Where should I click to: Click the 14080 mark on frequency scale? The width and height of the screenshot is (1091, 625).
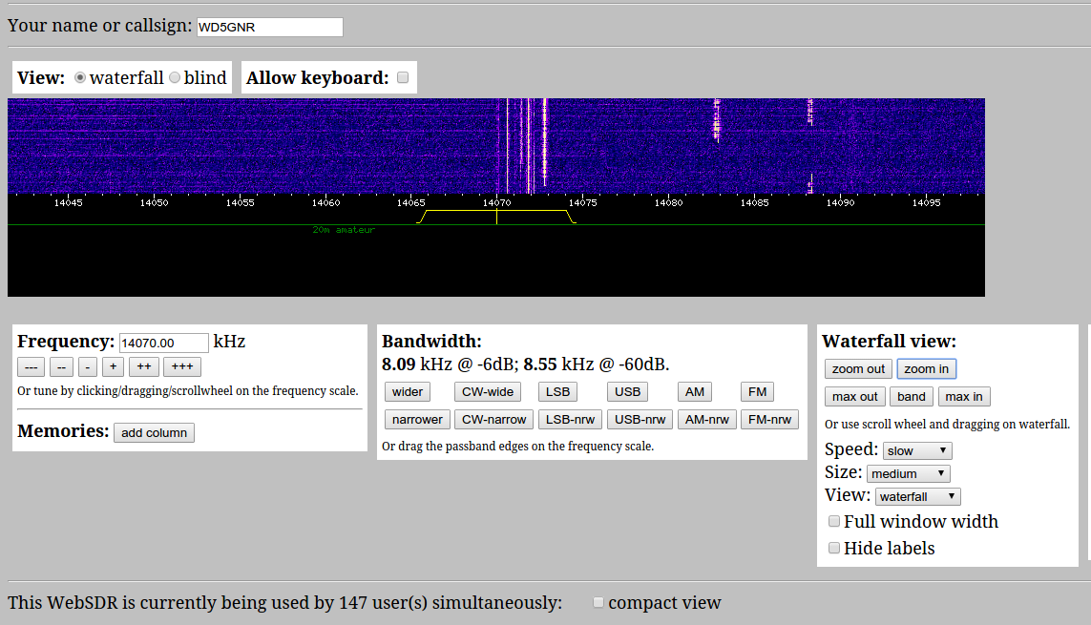point(668,202)
